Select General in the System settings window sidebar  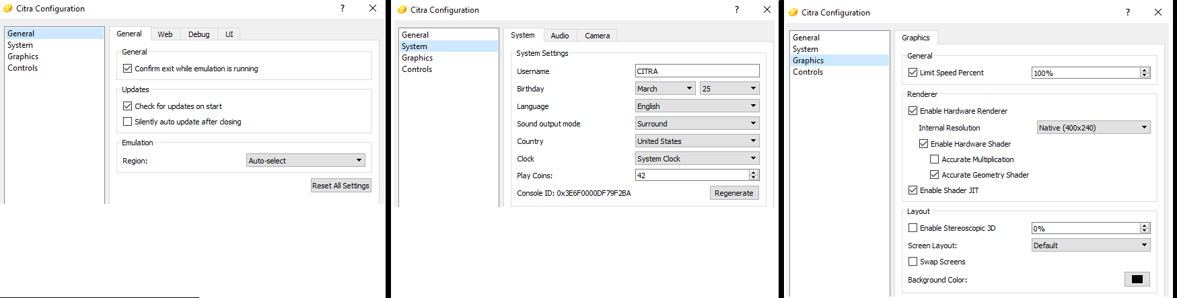tap(448, 35)
